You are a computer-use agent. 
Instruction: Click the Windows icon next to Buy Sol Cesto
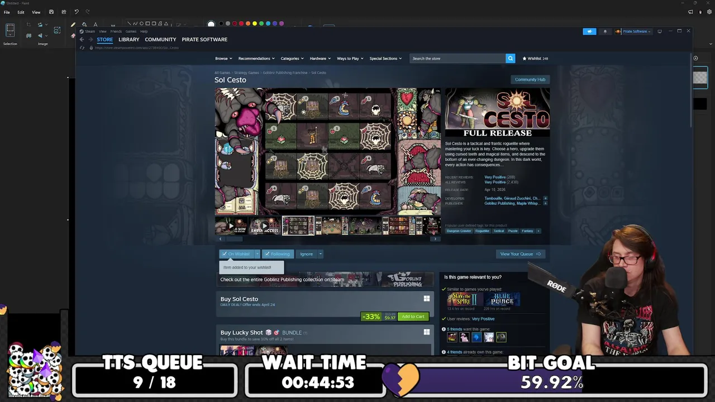427,299
